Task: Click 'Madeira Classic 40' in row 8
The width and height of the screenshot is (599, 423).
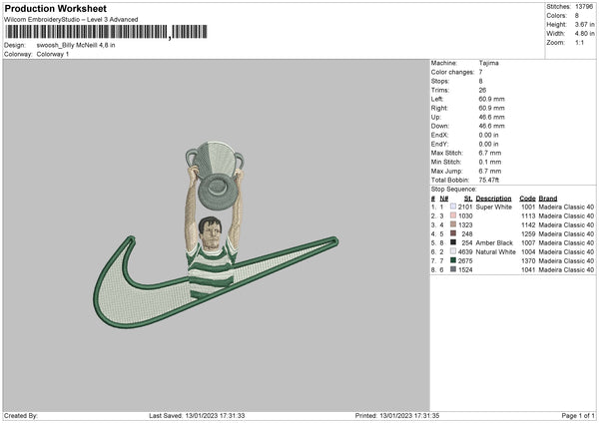Action: 566,270
